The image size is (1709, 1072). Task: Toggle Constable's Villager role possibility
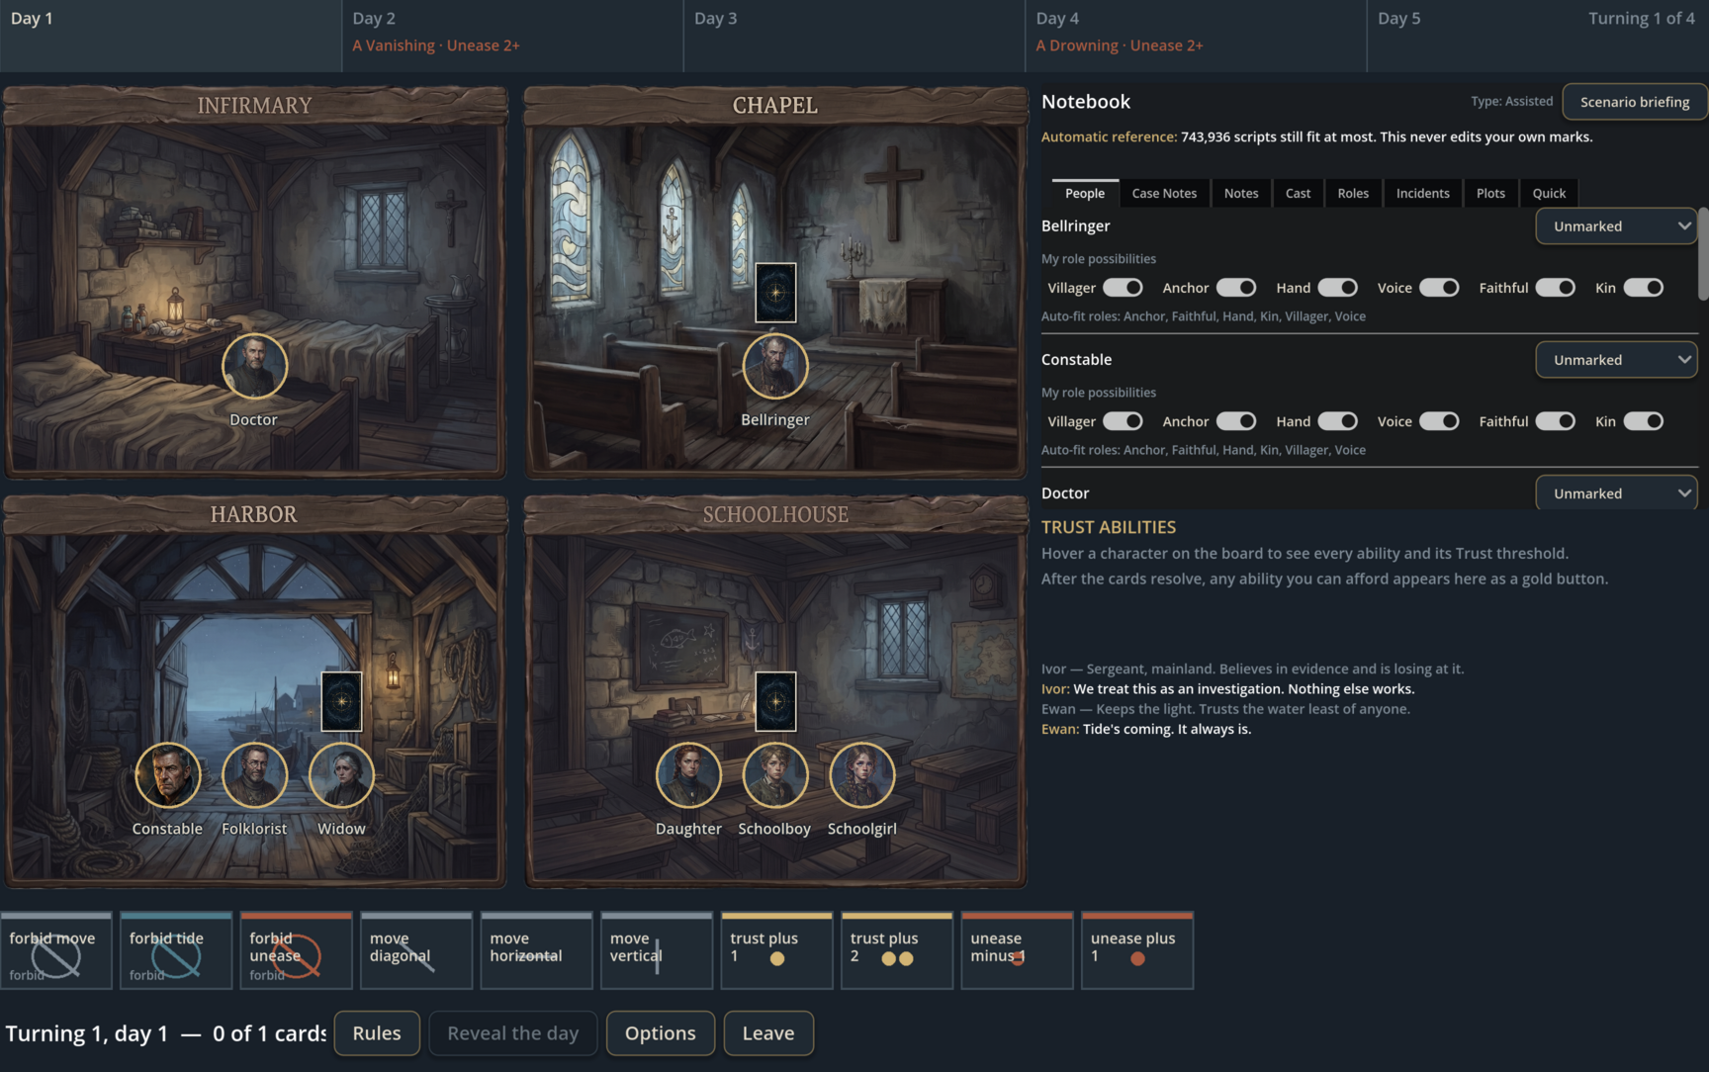point(1123,421)
